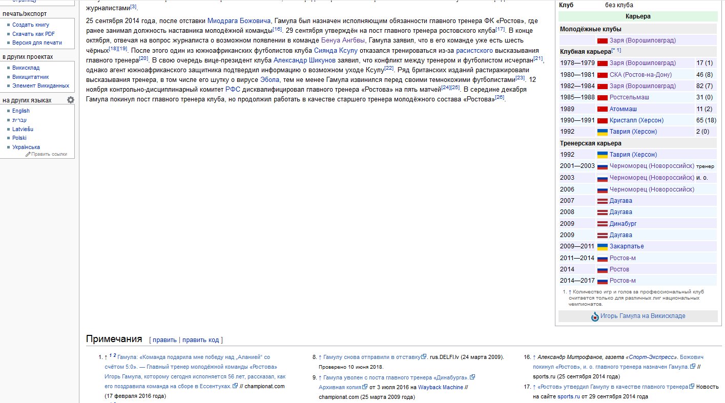Click up-arrow backlink of reference 16

pos(534,357)
